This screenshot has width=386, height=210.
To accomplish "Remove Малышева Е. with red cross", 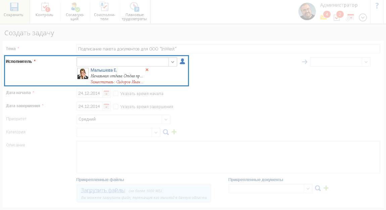I will (147, 70).
